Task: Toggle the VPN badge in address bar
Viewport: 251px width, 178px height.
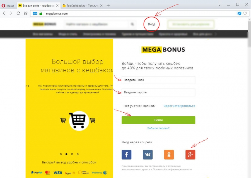Action: coord(35,13)
